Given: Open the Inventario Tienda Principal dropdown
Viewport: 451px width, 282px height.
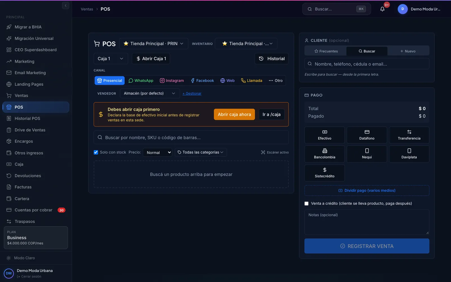Looking at the screenshot, I should click(x=246, y=44).
